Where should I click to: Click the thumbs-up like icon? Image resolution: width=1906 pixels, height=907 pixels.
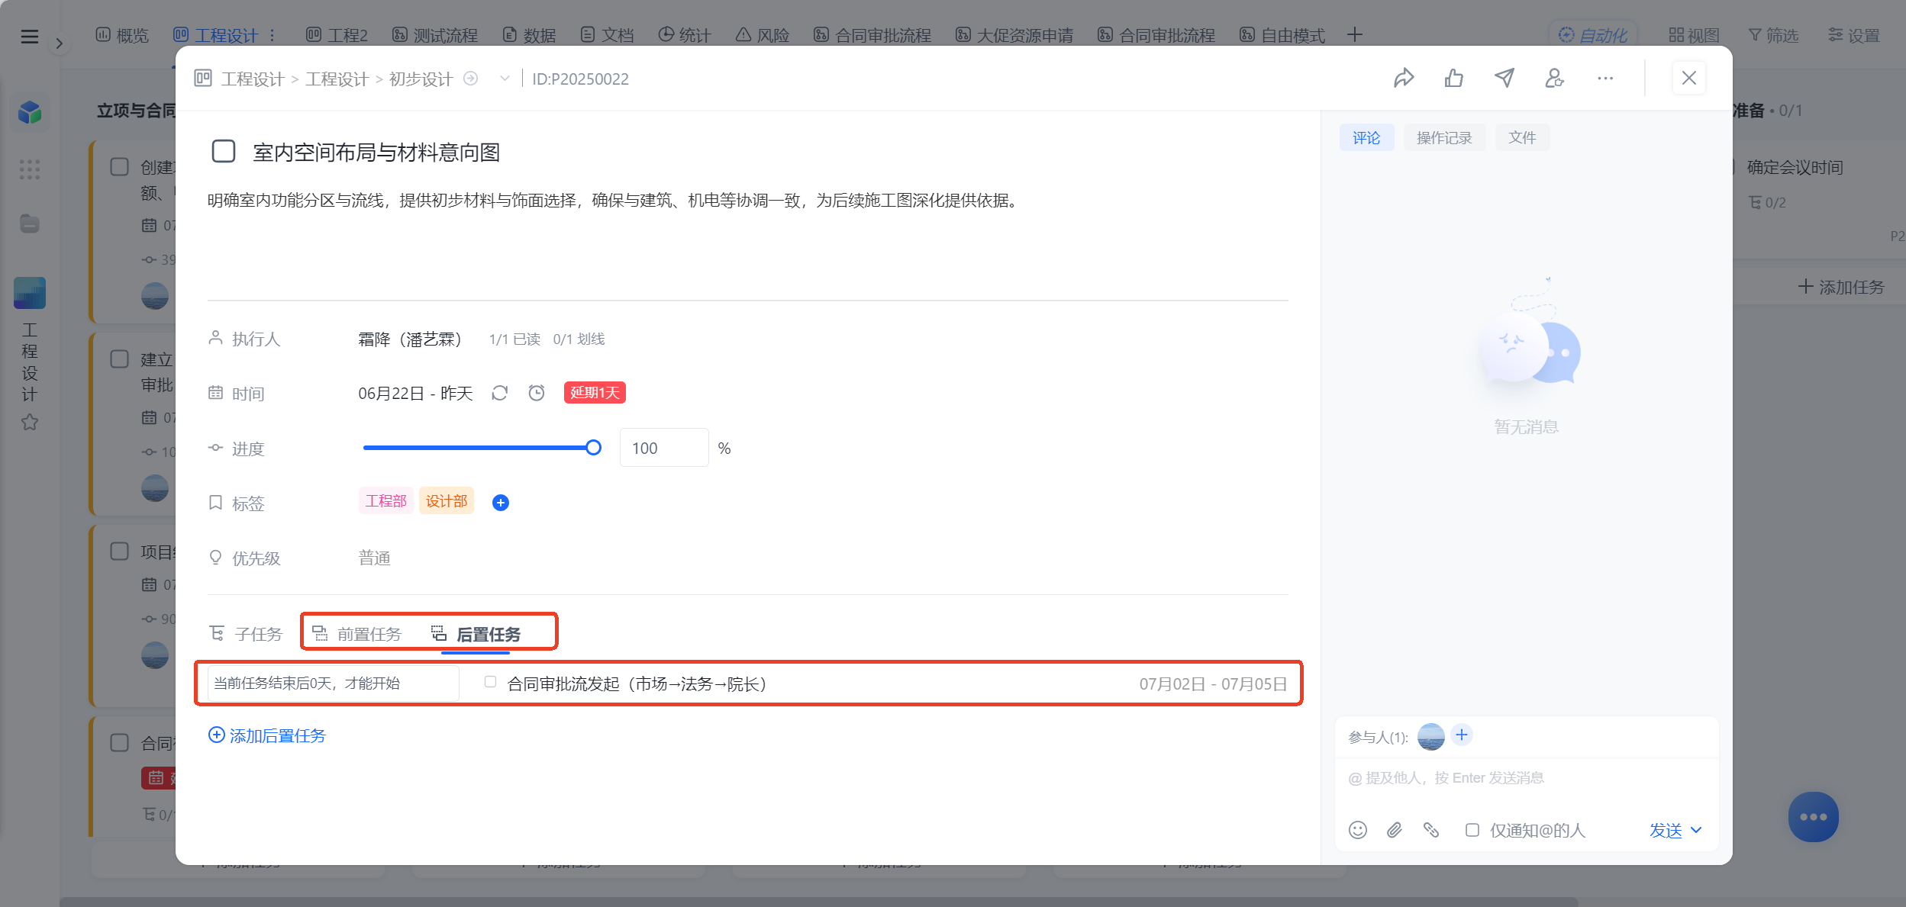tap(1454, 79)
